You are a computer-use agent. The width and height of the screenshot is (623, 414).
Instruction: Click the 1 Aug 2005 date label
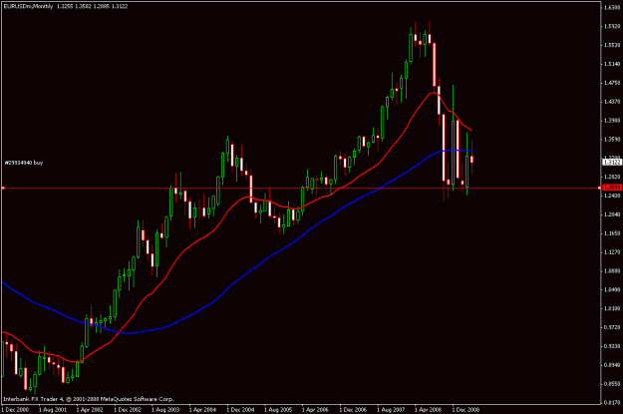pyautogui.click(x=278, y=410)
